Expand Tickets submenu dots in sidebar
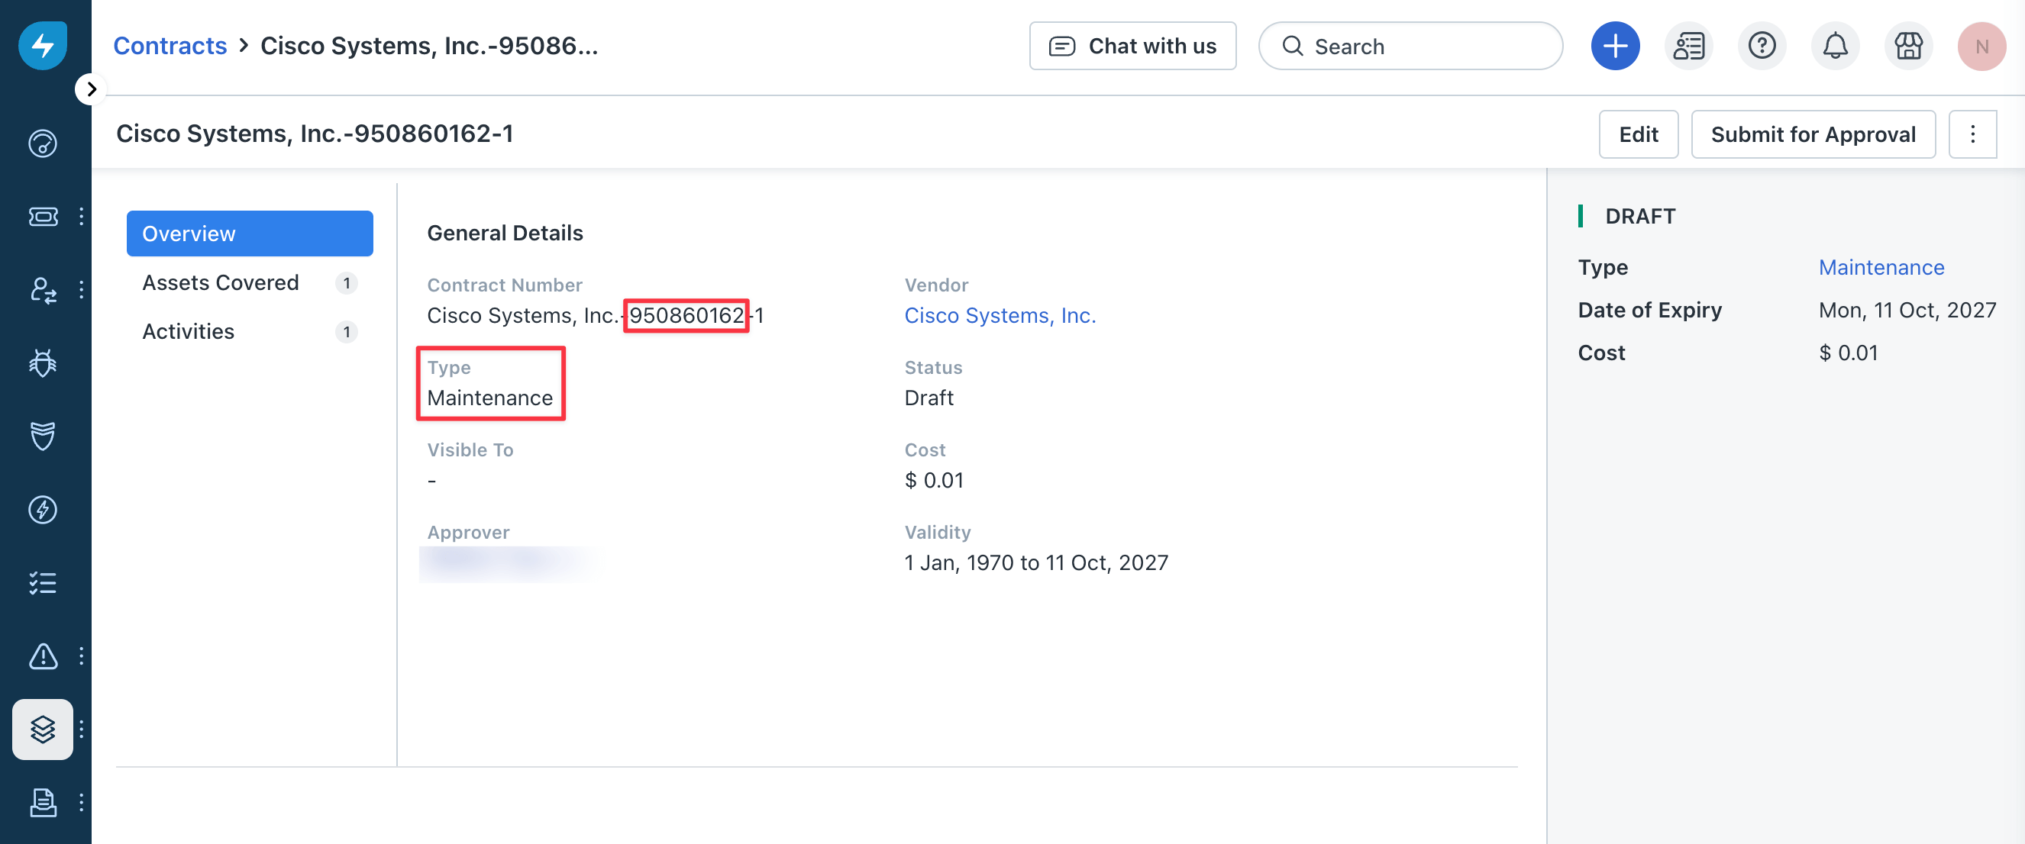 [x=82, y=216]
